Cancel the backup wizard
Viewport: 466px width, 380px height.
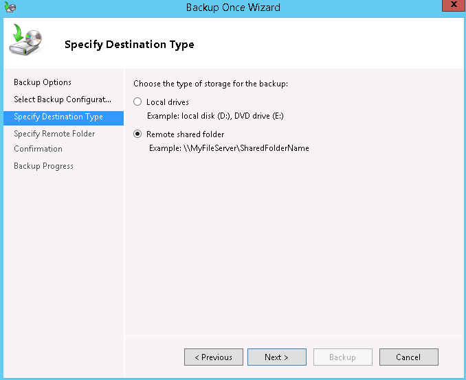408,357
